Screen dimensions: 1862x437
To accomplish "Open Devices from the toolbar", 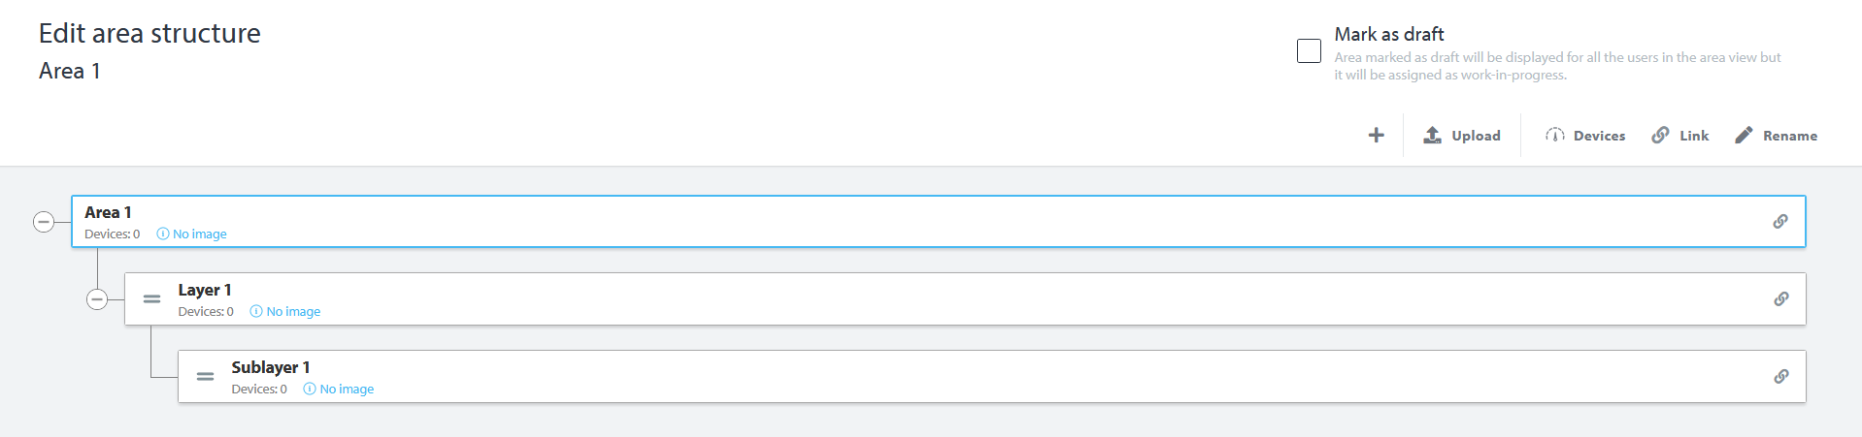I will [x=1585, y=136].
